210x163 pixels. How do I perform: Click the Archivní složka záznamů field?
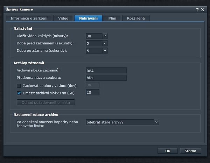(x=106, y=70)
